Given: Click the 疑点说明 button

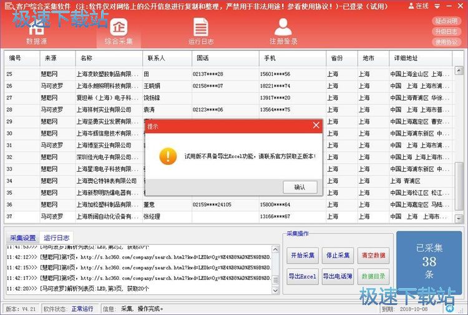Looking at the screenshot, I should (x=447, y=21).
